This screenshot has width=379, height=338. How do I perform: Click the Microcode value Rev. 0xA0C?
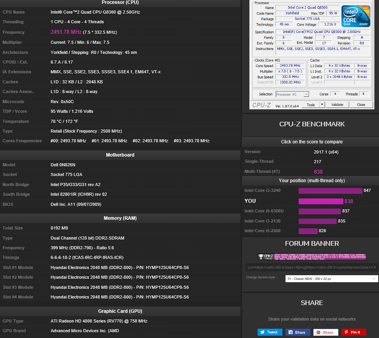[62, 102]
